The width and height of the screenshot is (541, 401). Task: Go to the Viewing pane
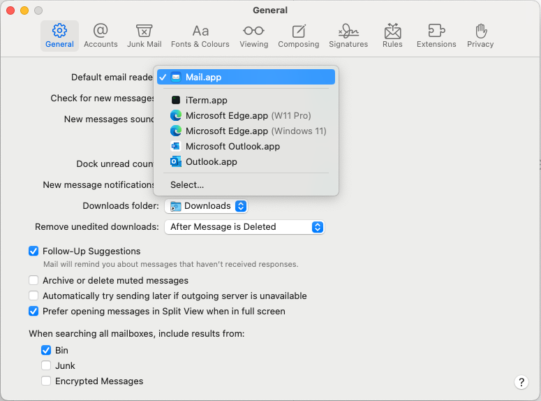pyautogui.click(x=253, y=36)
